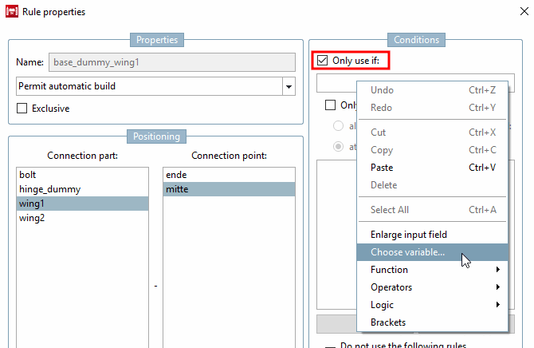Insert Brackets from the context menu

[x=388, y=322]
